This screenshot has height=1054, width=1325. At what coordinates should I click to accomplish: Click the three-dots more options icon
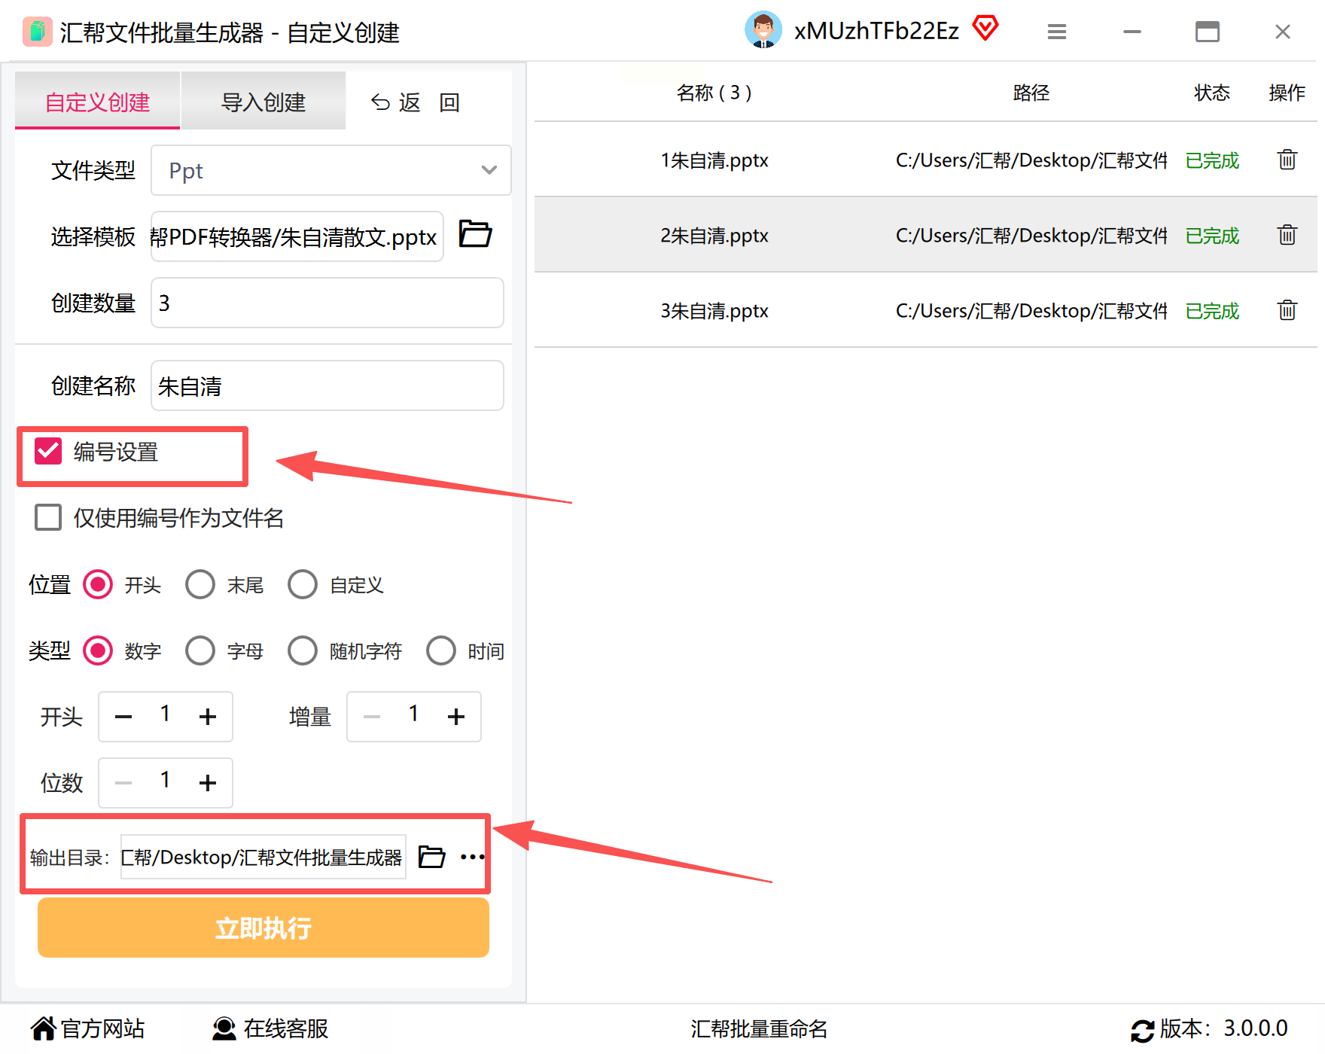[x=472, y=857]
